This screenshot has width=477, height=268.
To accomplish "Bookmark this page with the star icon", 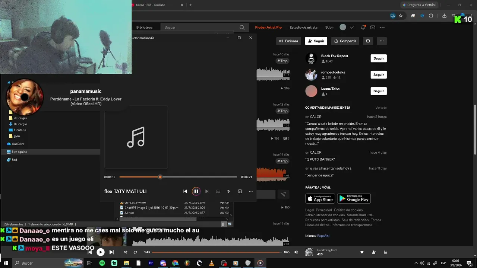I will click(401, 16).
